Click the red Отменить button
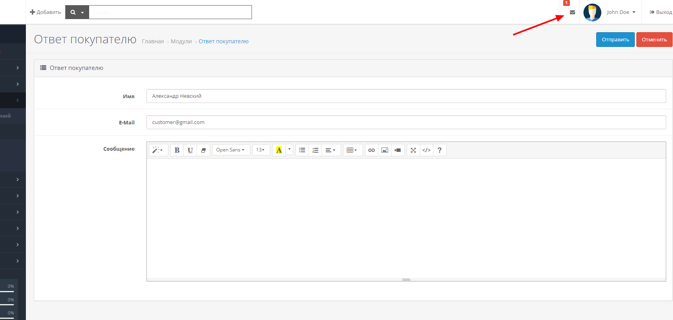Viewport: 673px width, 320px height. 654,40
